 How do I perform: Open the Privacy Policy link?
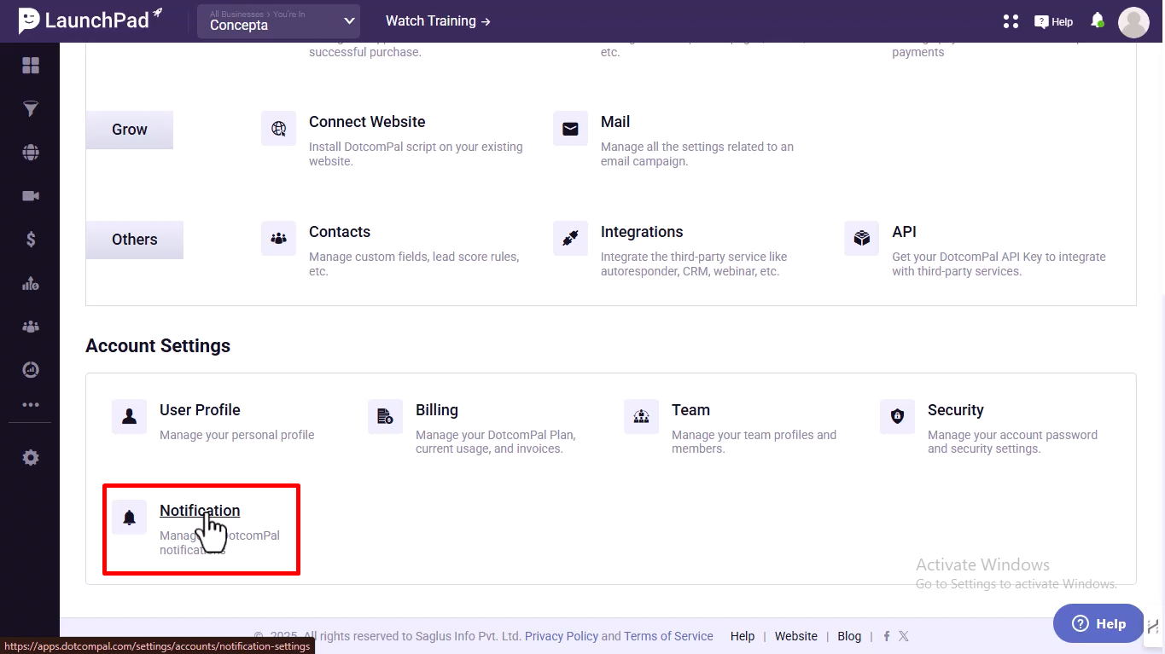point(562,636)
